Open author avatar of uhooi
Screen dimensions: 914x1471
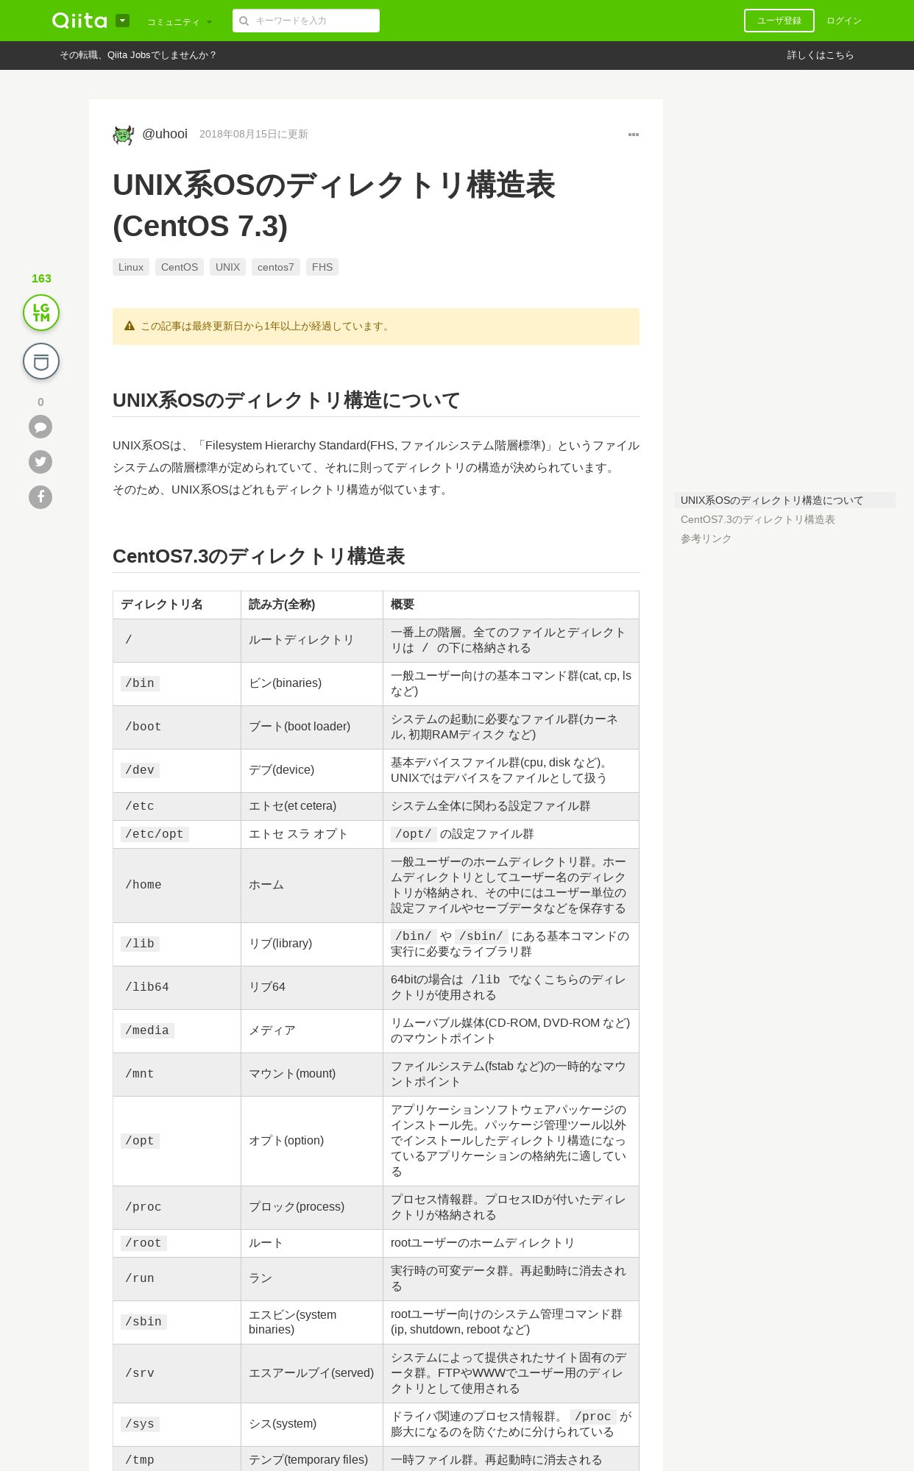tap(123, 135)
